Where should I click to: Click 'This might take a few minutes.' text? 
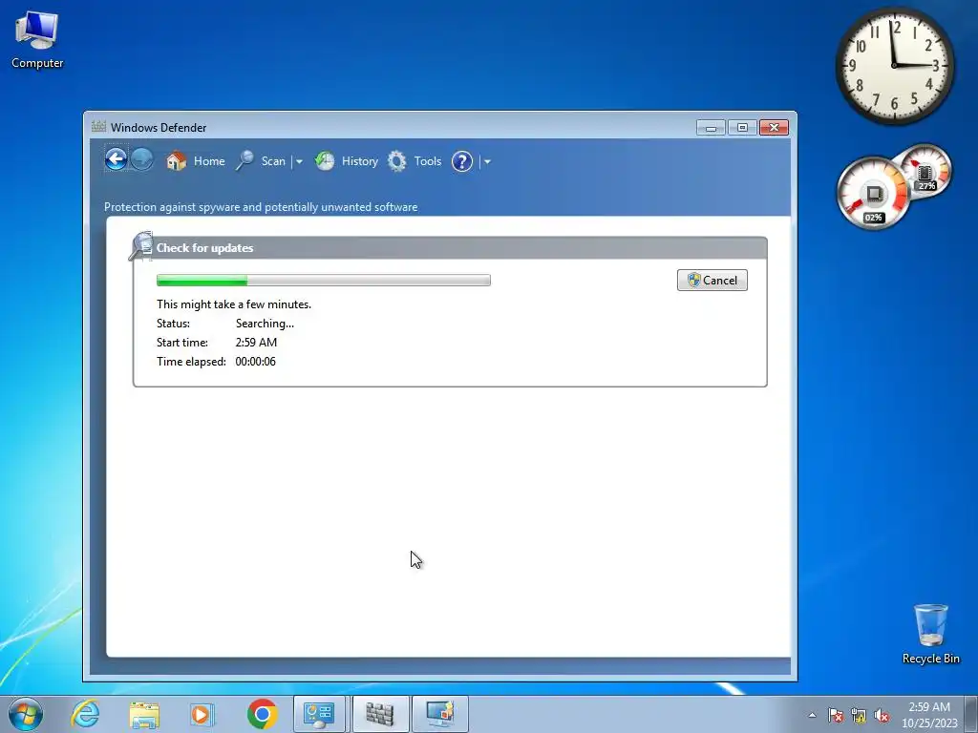(234, 304)
